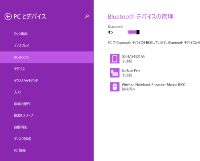
Task: Open ロック画面 settings
Action: click(x=47, y=34)
